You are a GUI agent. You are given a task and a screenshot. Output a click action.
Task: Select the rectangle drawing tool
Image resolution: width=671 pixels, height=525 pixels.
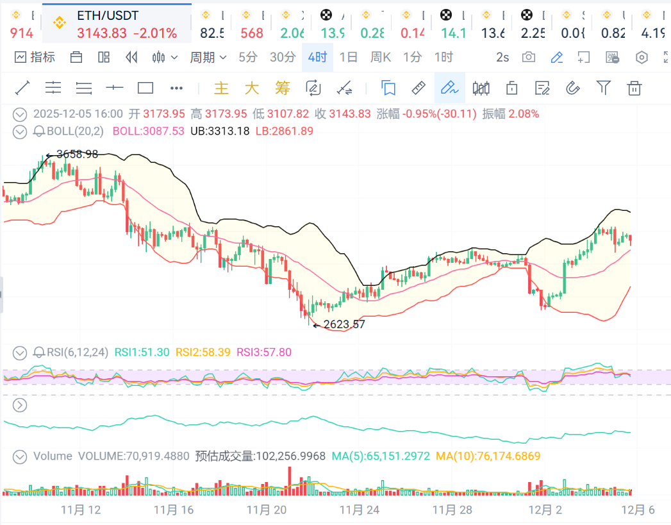point(145,88)
